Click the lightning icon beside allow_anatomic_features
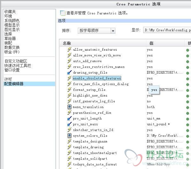This screenshot has width=191, height=169. pyautogui.click(x=70, y=49)
